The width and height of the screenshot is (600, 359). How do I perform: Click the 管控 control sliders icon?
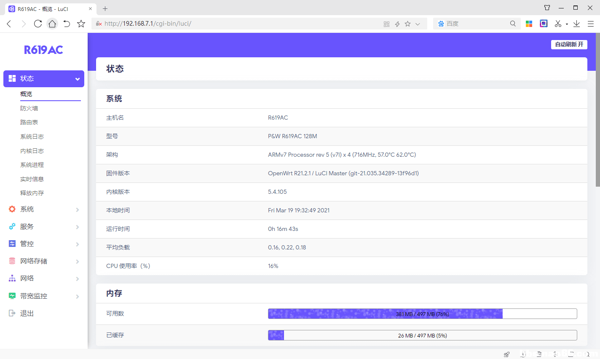coord(12,244)
